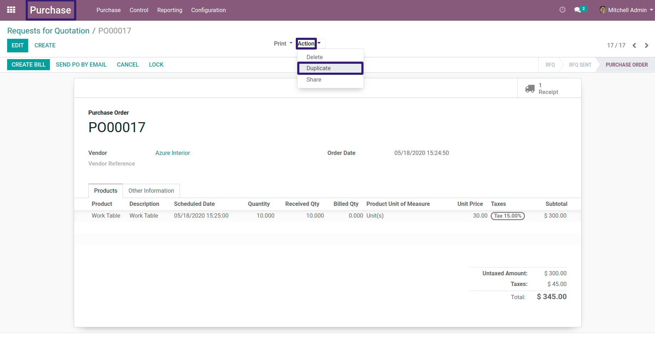Click Quantity column header
The width and height of the screenshot is (655, 338).
coord(259,204)
